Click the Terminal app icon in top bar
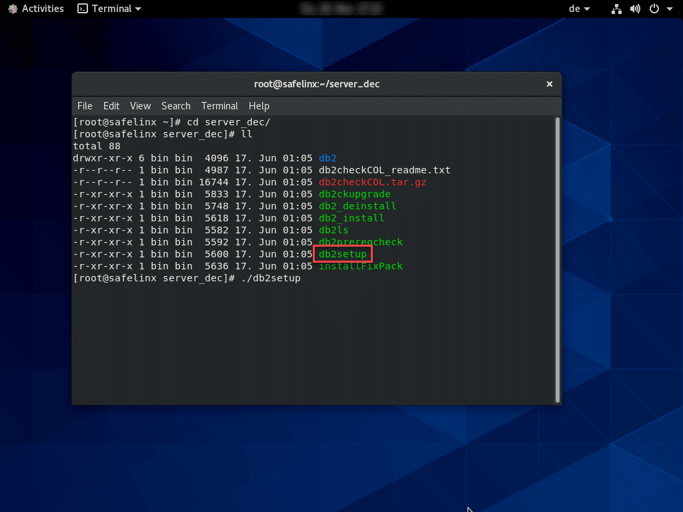 tap(82, 9)
